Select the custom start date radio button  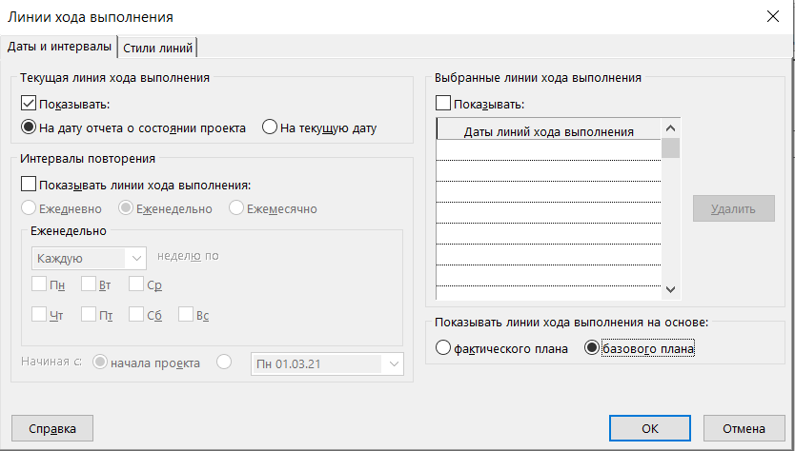pos(224,362)
